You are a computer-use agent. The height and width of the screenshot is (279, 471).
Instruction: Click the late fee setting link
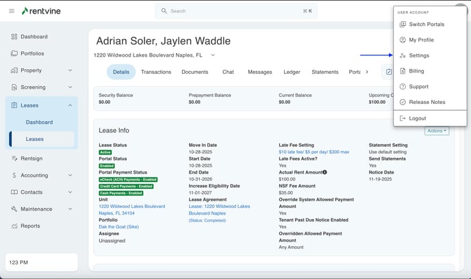tap(314, 152)
